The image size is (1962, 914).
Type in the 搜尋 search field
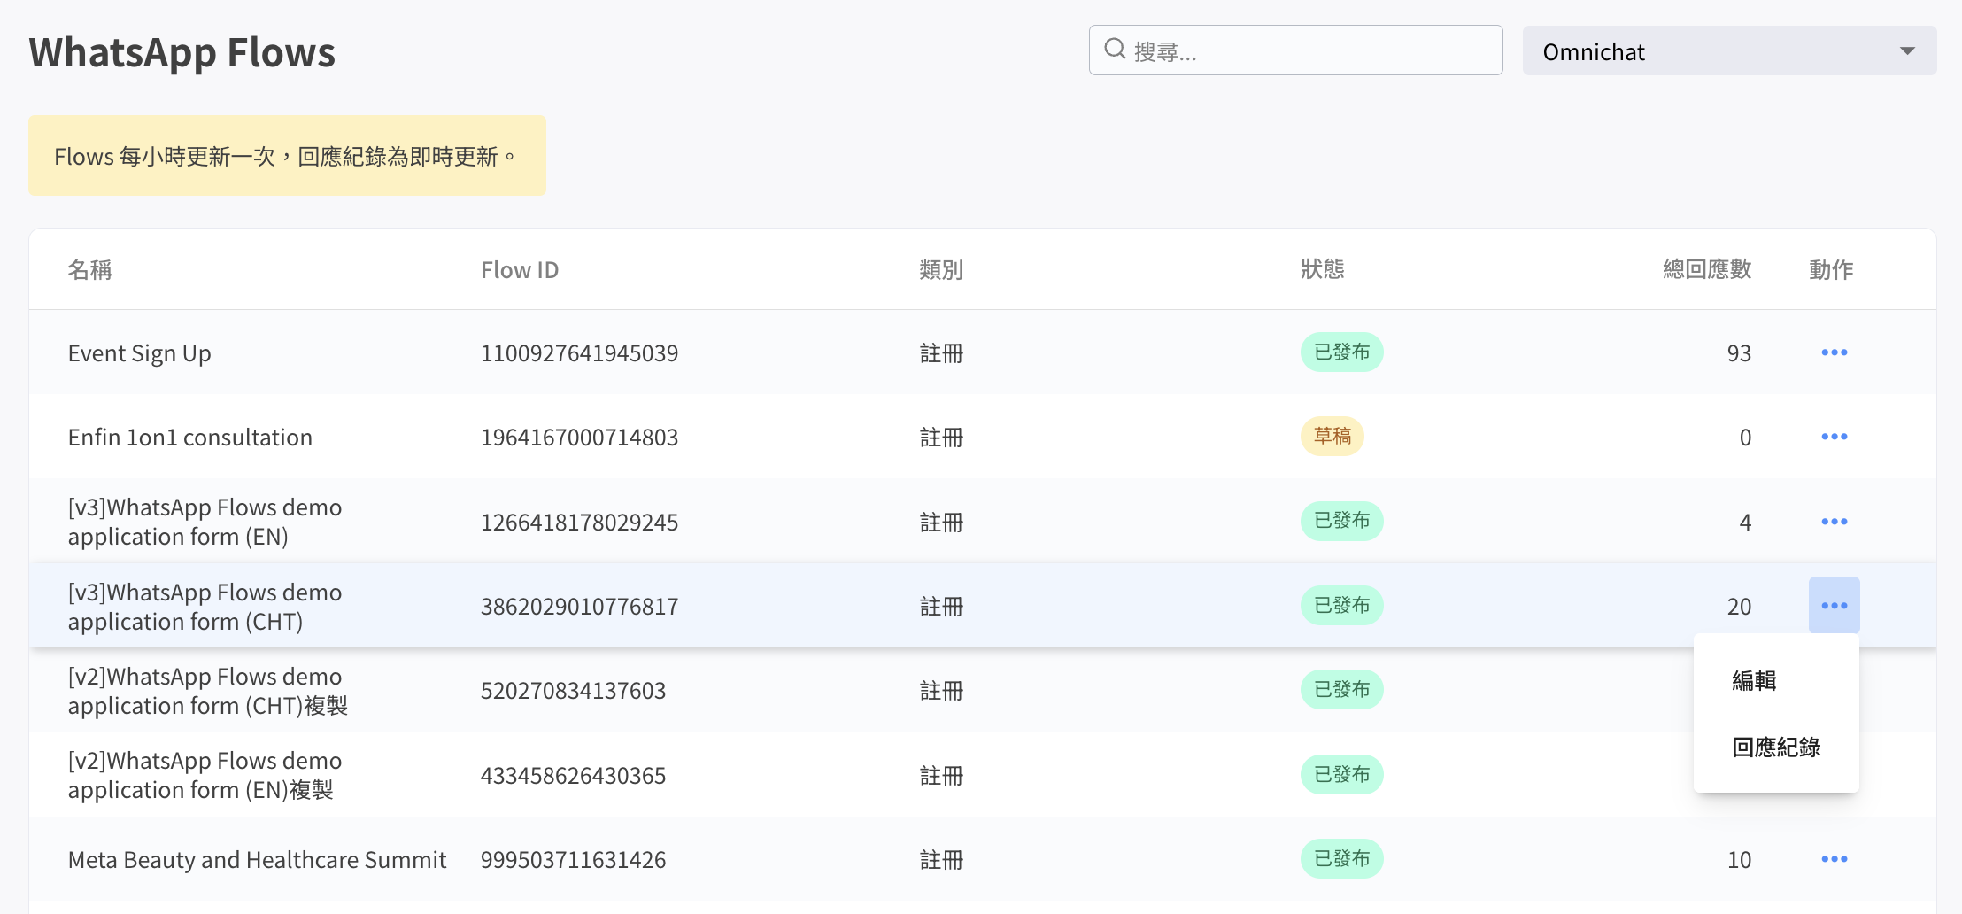(1310, 51)
